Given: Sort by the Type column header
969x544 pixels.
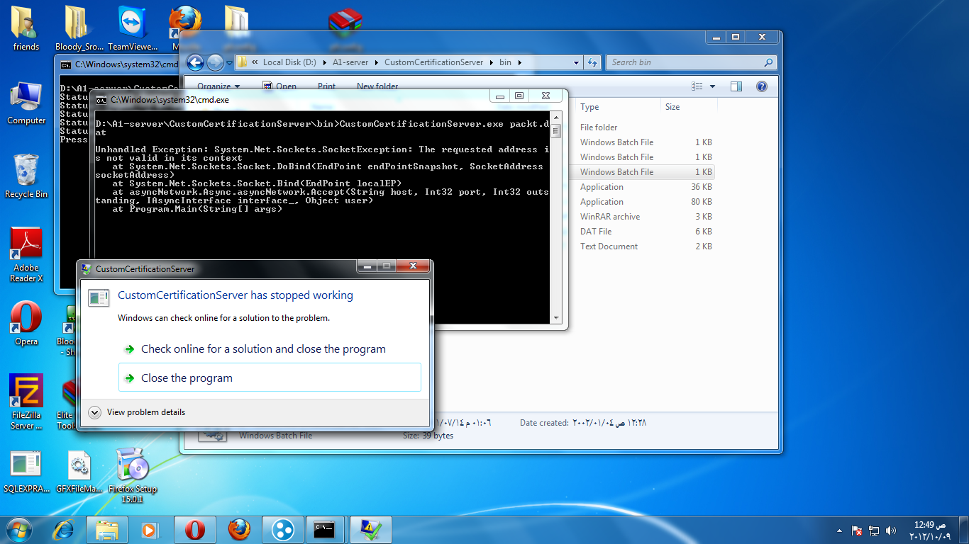Looking at the screenshot, I should click(x=617, y=107).
